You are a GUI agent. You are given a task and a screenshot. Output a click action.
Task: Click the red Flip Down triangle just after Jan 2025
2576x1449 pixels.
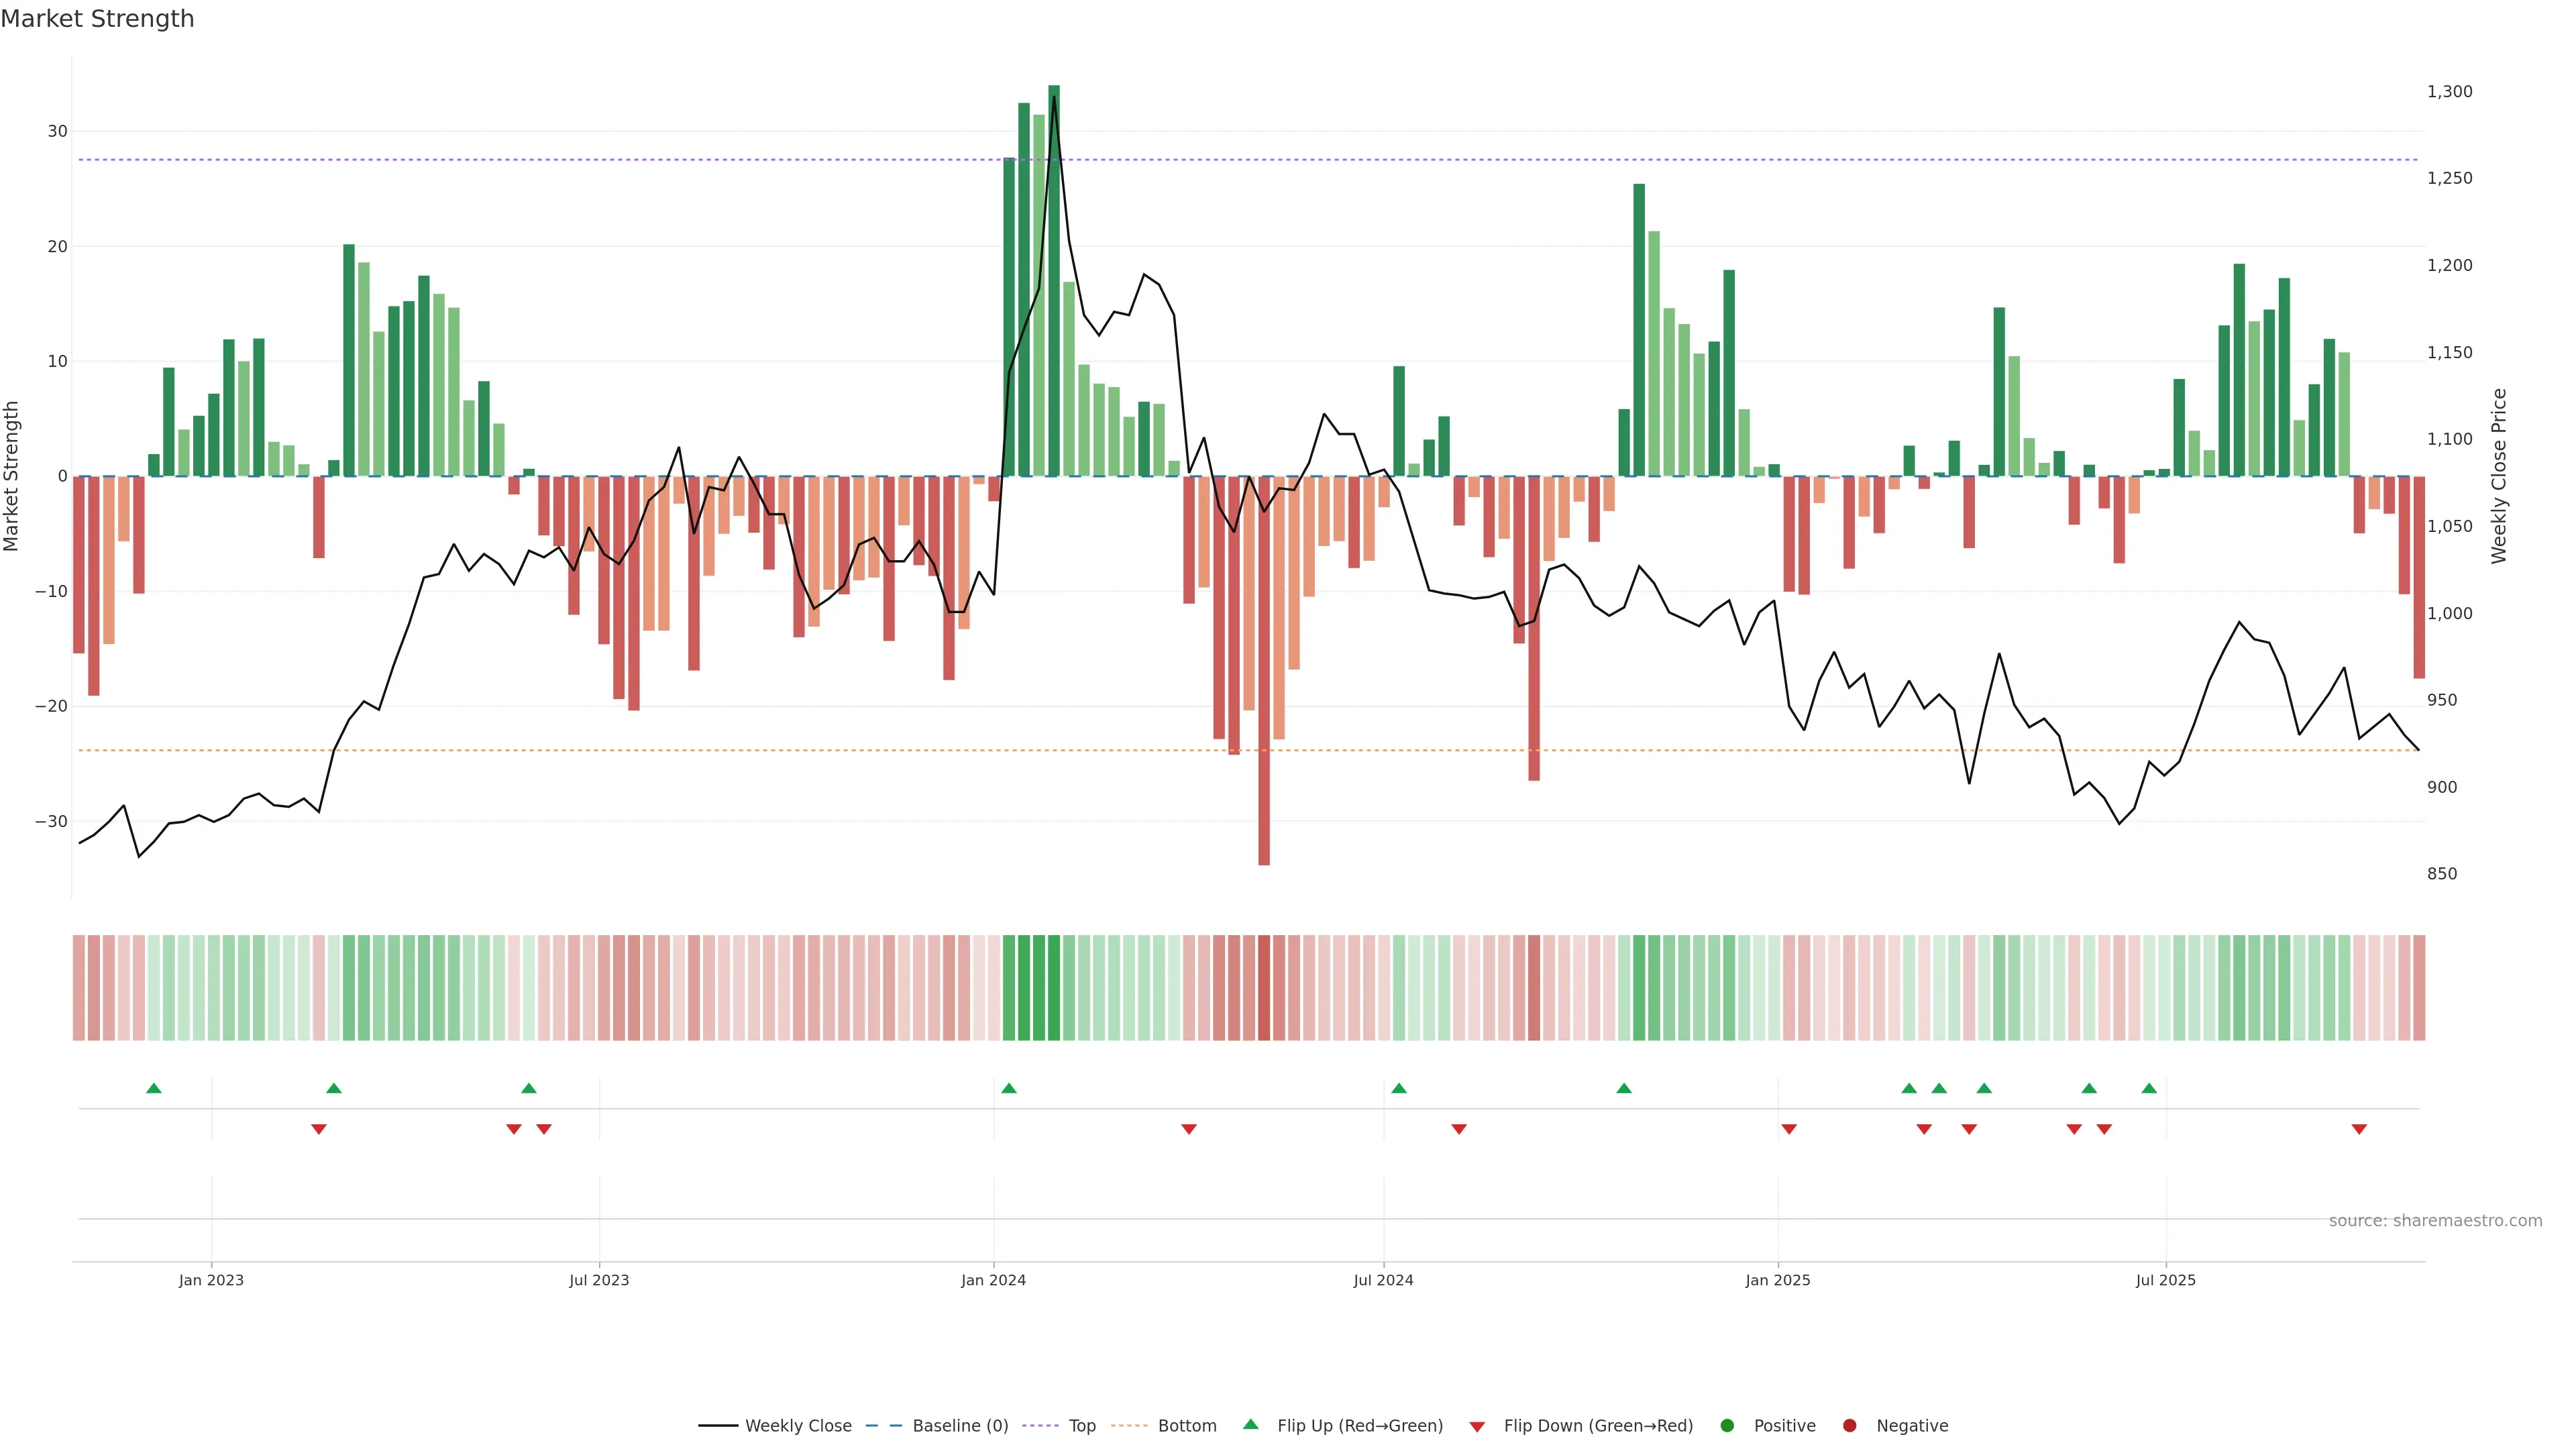coord(1789,1129)
